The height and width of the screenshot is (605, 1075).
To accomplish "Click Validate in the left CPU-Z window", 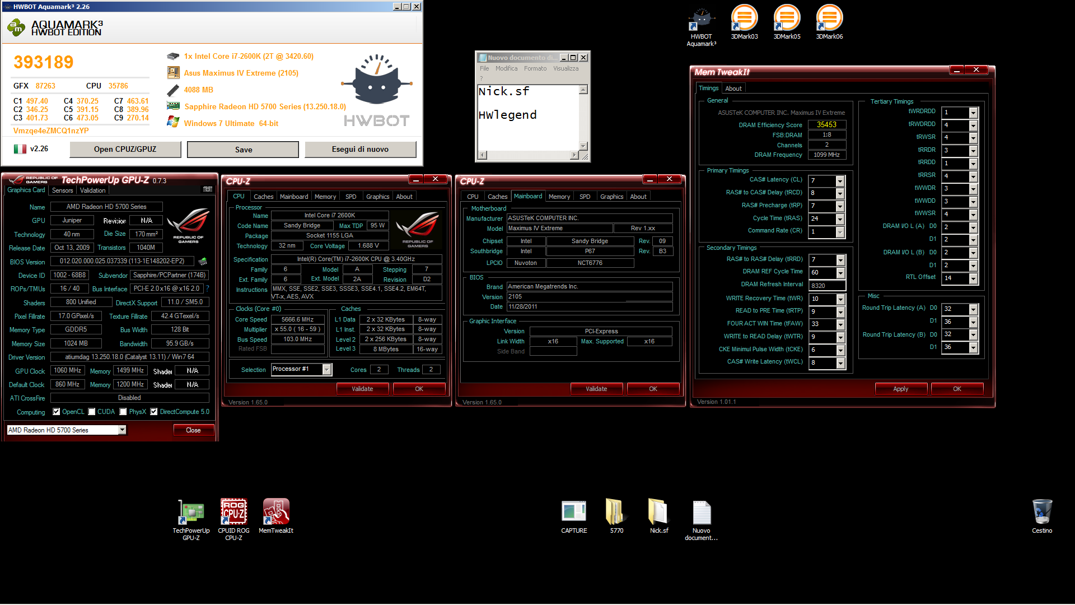I will (362, 389).
